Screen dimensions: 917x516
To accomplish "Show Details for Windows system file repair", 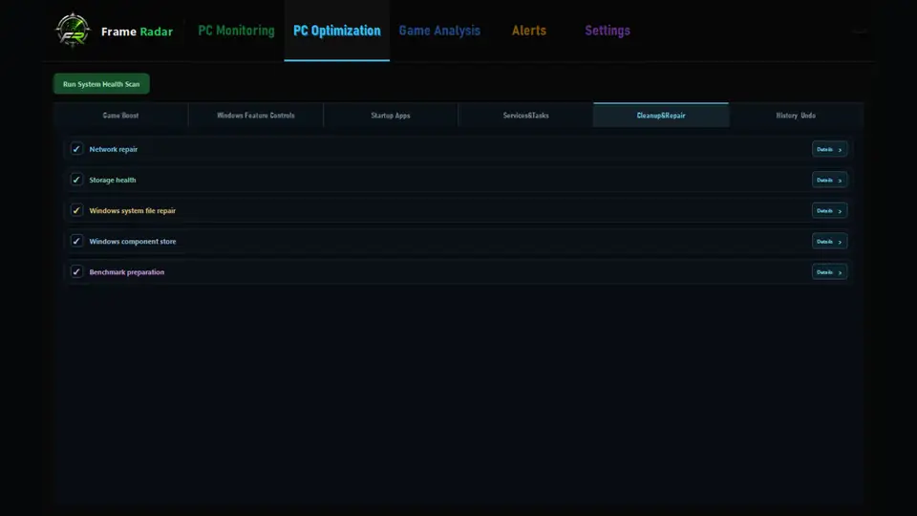I will 829,210.
